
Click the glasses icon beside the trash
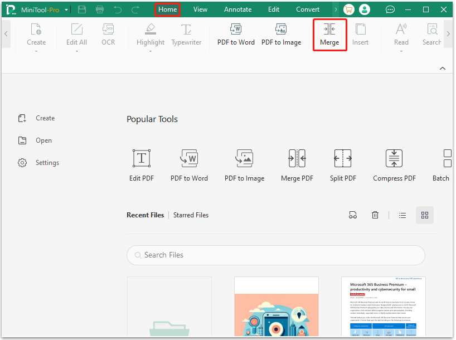(x=353, y=215)
